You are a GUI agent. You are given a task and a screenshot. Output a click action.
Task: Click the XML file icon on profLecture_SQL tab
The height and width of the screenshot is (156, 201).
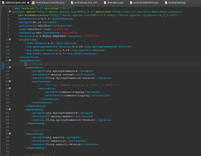pos(72,3)
